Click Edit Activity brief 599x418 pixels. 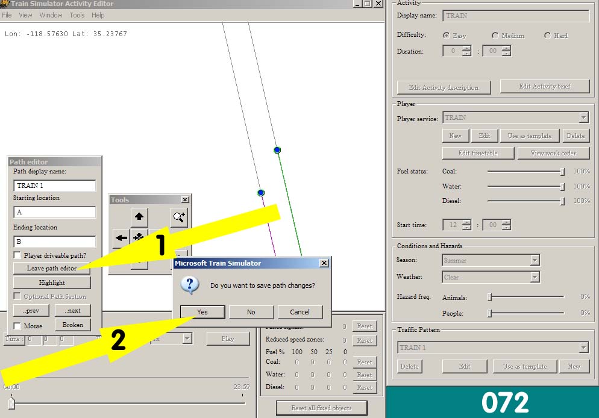[545, 86]
